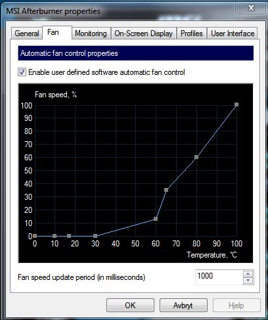
Task: Click 'Automatic fan control properties' header
Action: point(136,53)
